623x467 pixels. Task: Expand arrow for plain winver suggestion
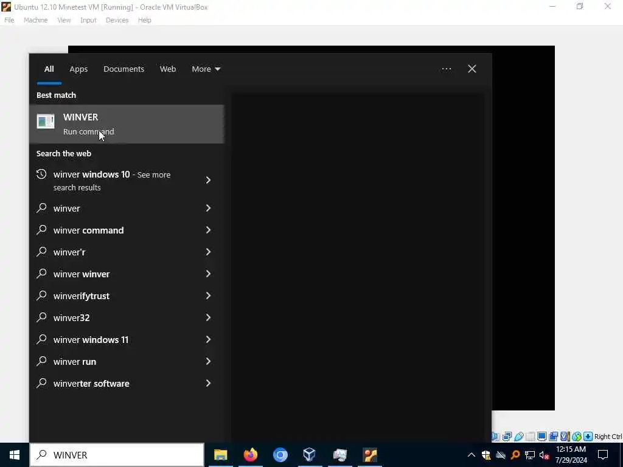(208, 208)
